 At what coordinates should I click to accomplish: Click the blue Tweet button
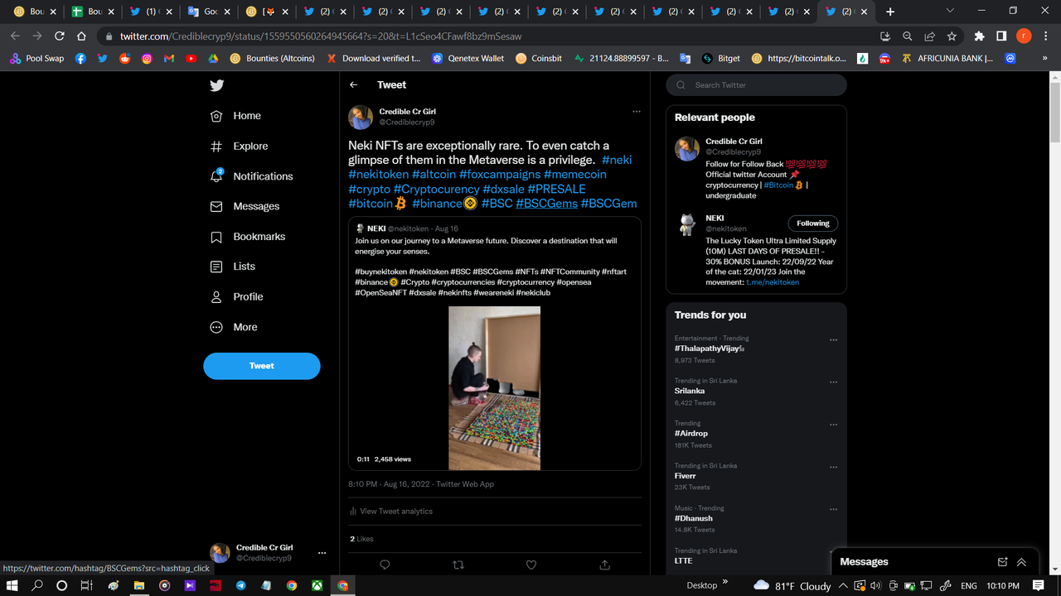261,365
